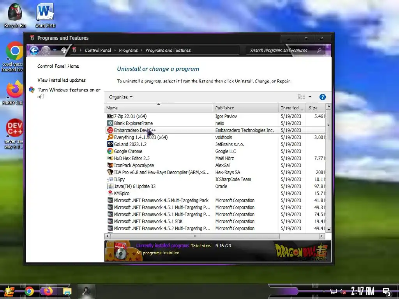Sort list by Installed On column header
399x299 pixels.
292,108
